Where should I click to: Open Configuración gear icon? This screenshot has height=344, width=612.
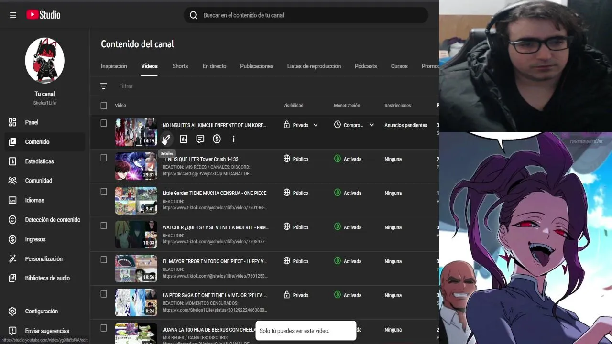pos(12,312)
